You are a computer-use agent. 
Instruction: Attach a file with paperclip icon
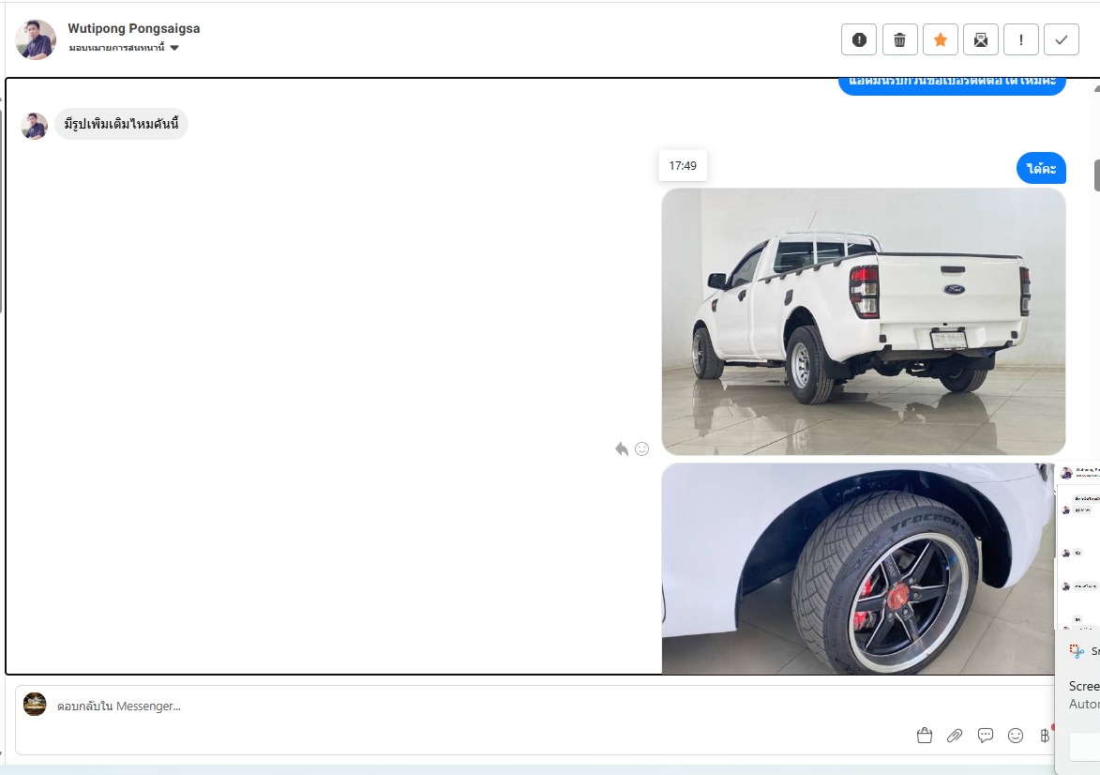click(955, 736)
